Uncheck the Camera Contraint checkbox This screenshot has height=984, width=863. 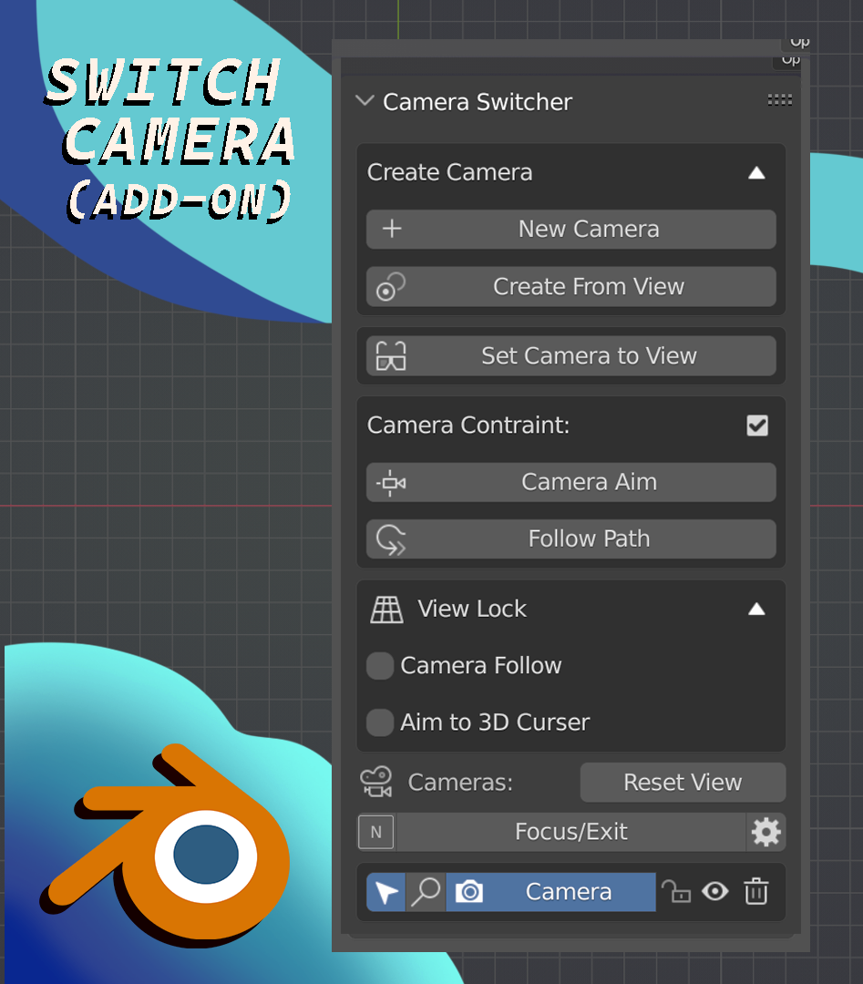click(757, 425)
